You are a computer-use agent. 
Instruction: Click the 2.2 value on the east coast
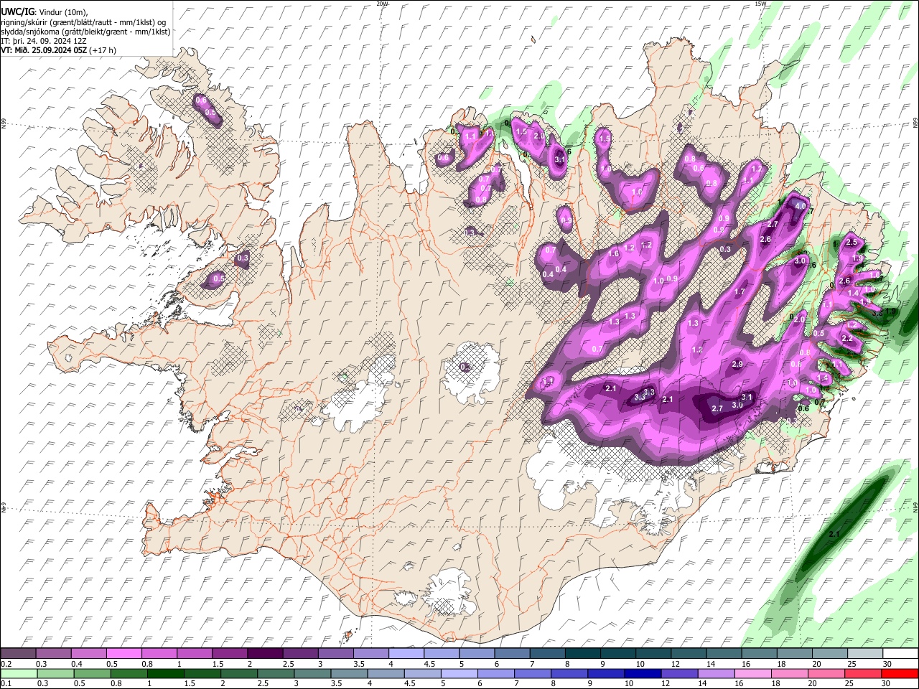tap(846, 339)
